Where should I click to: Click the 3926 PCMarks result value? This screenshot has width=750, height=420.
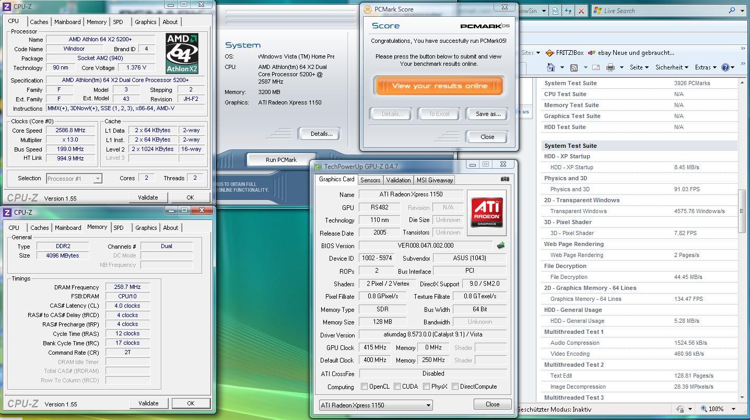[692, 83]
